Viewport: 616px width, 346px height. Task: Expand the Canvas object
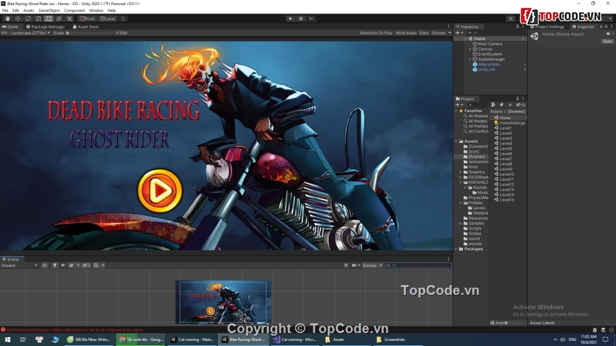[x=470, y=49]
